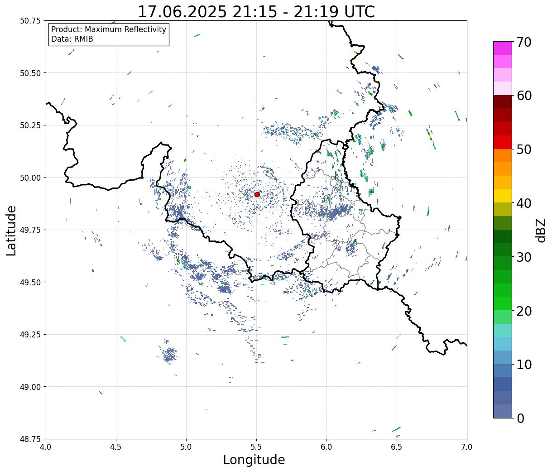Click the colorbar tick label '60'
This screenshot has height=471, width=552.
click(x=524, y=96)
